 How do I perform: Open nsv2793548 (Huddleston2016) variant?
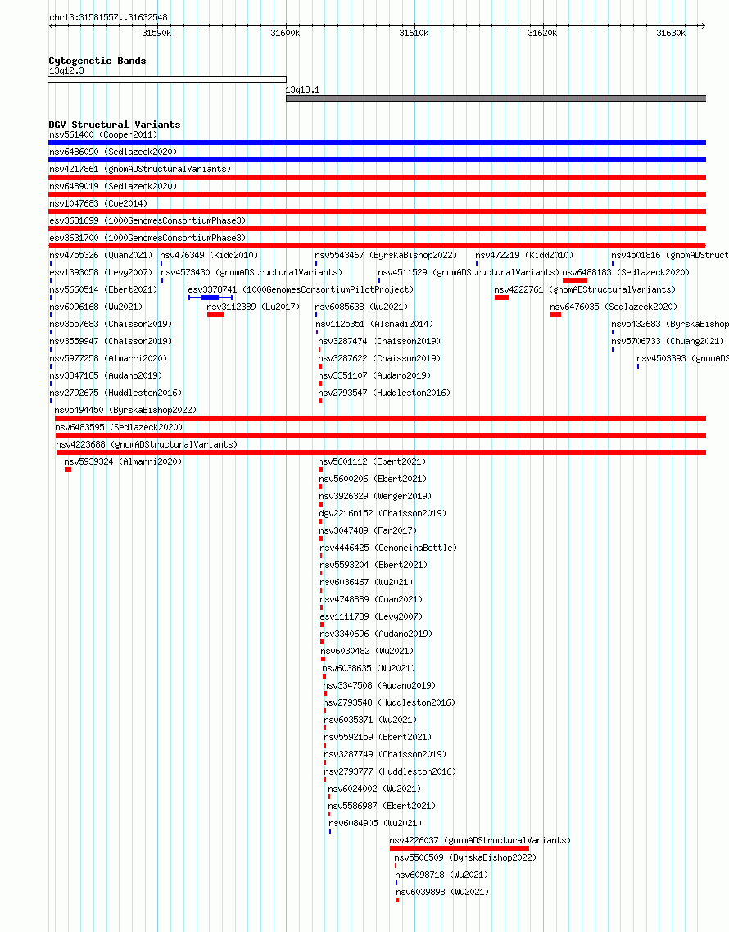pos(389,703)
